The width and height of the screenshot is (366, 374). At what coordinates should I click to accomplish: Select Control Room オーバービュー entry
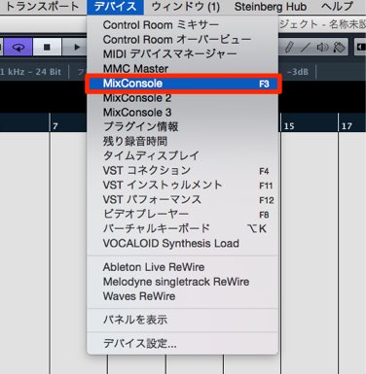(182, 40)
